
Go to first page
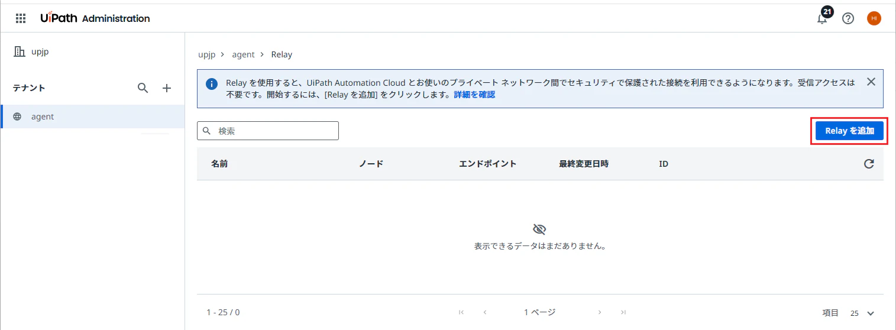point(461,312)
